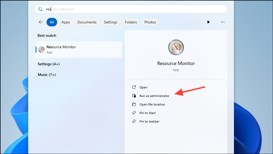Switch to the Settings filter tab
Viewport: 273px width, 154px height.
[x=111, y=22]
